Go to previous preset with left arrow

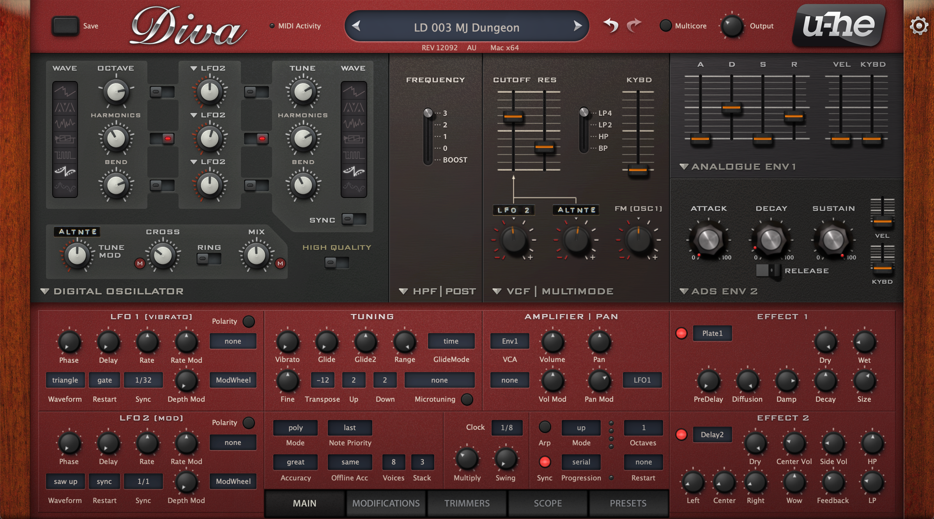[x=356, y=26]
